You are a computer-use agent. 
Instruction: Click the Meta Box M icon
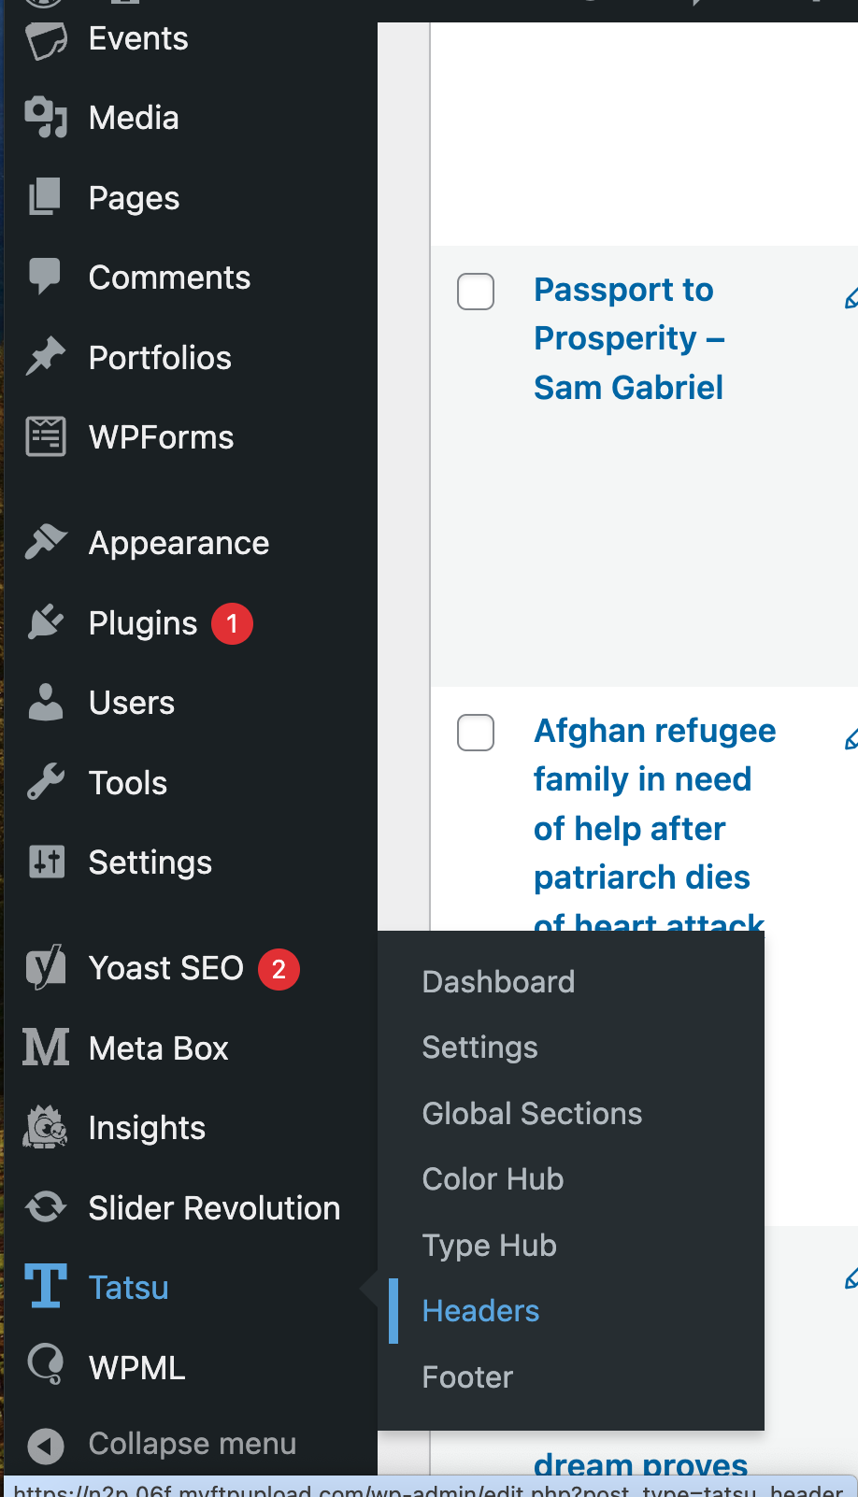(x=46, y=1048)
